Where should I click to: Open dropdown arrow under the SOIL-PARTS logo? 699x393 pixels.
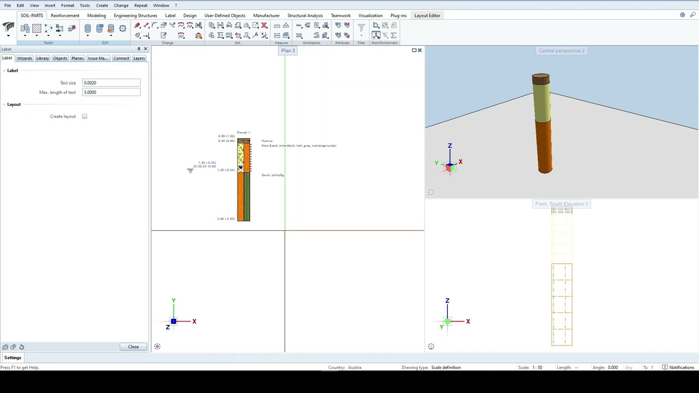point(8,36)
